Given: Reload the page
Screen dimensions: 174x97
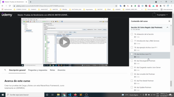Looking at the screenshot, I should click(10, 6).
